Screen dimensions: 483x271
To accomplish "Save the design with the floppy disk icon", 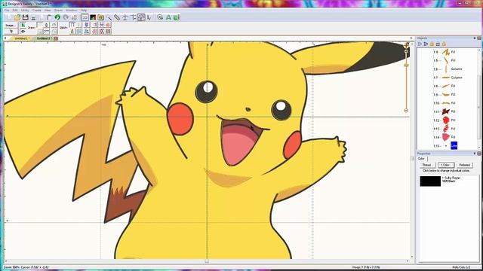I will coord(25,17).
